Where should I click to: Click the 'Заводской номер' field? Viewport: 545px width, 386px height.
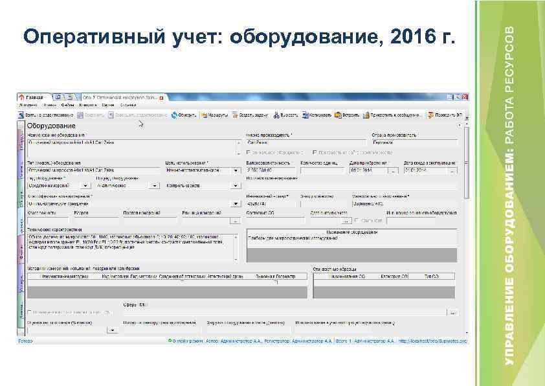tap(324, 204)
